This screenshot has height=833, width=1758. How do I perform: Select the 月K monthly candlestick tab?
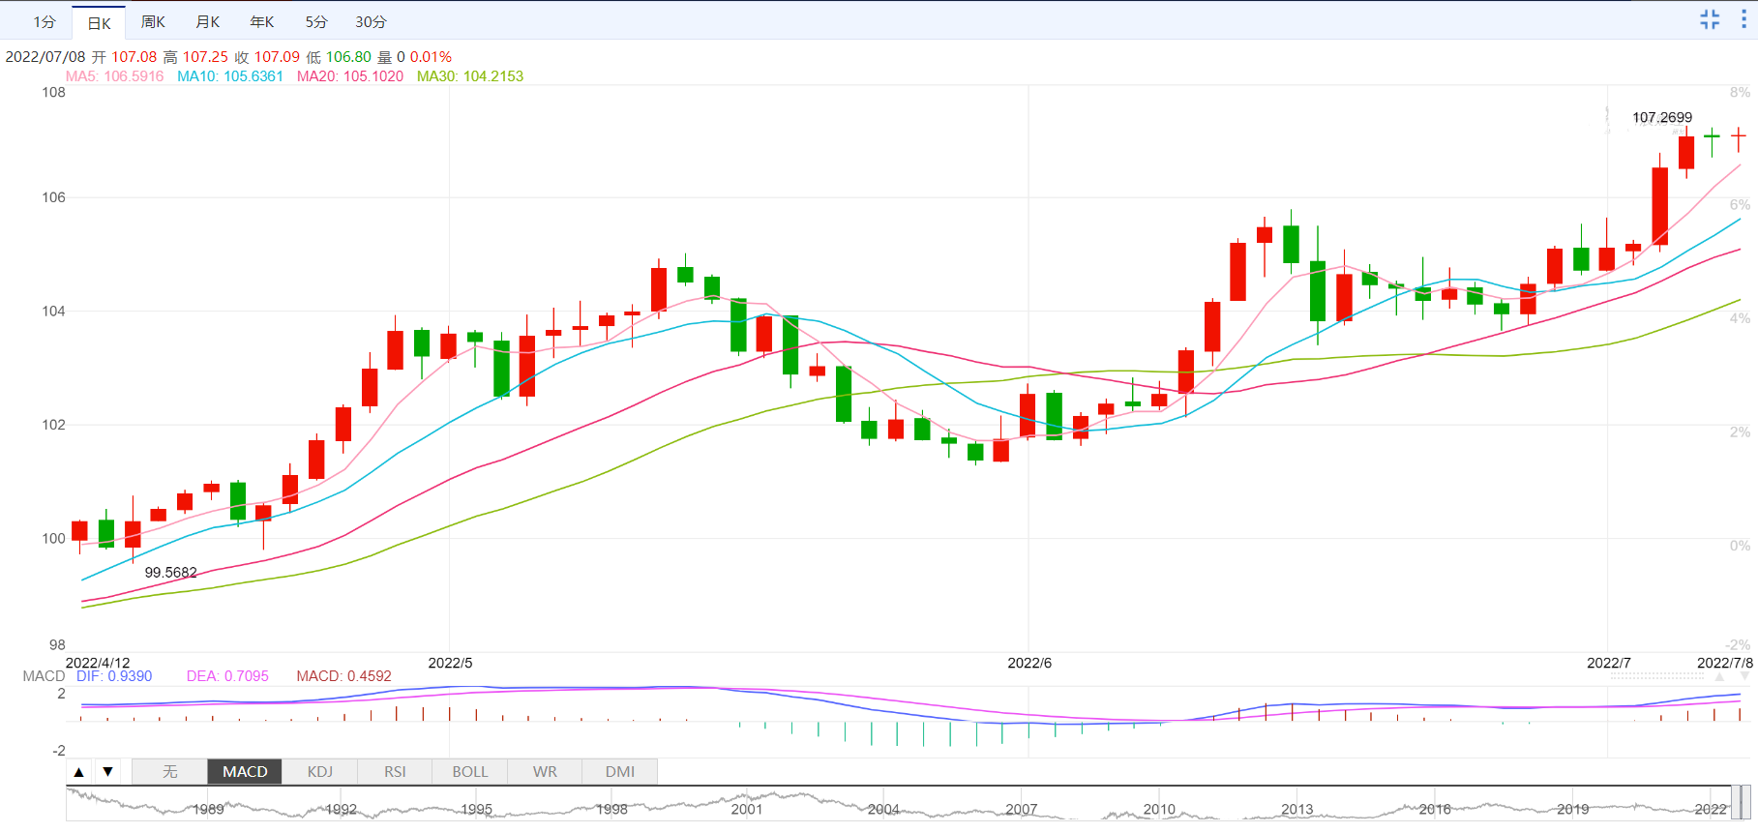207,21
